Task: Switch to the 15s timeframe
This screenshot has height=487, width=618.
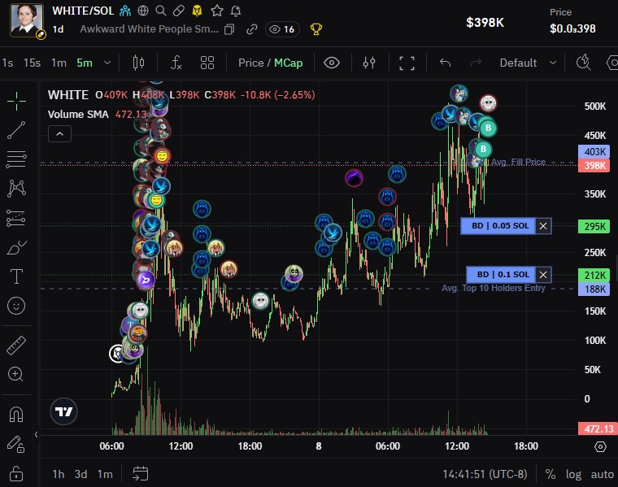Action: tap(33, 63)
